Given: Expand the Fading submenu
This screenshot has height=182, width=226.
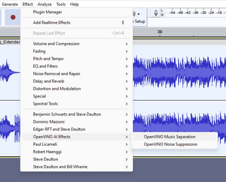Looking at the screenshot, I should 77,51.
